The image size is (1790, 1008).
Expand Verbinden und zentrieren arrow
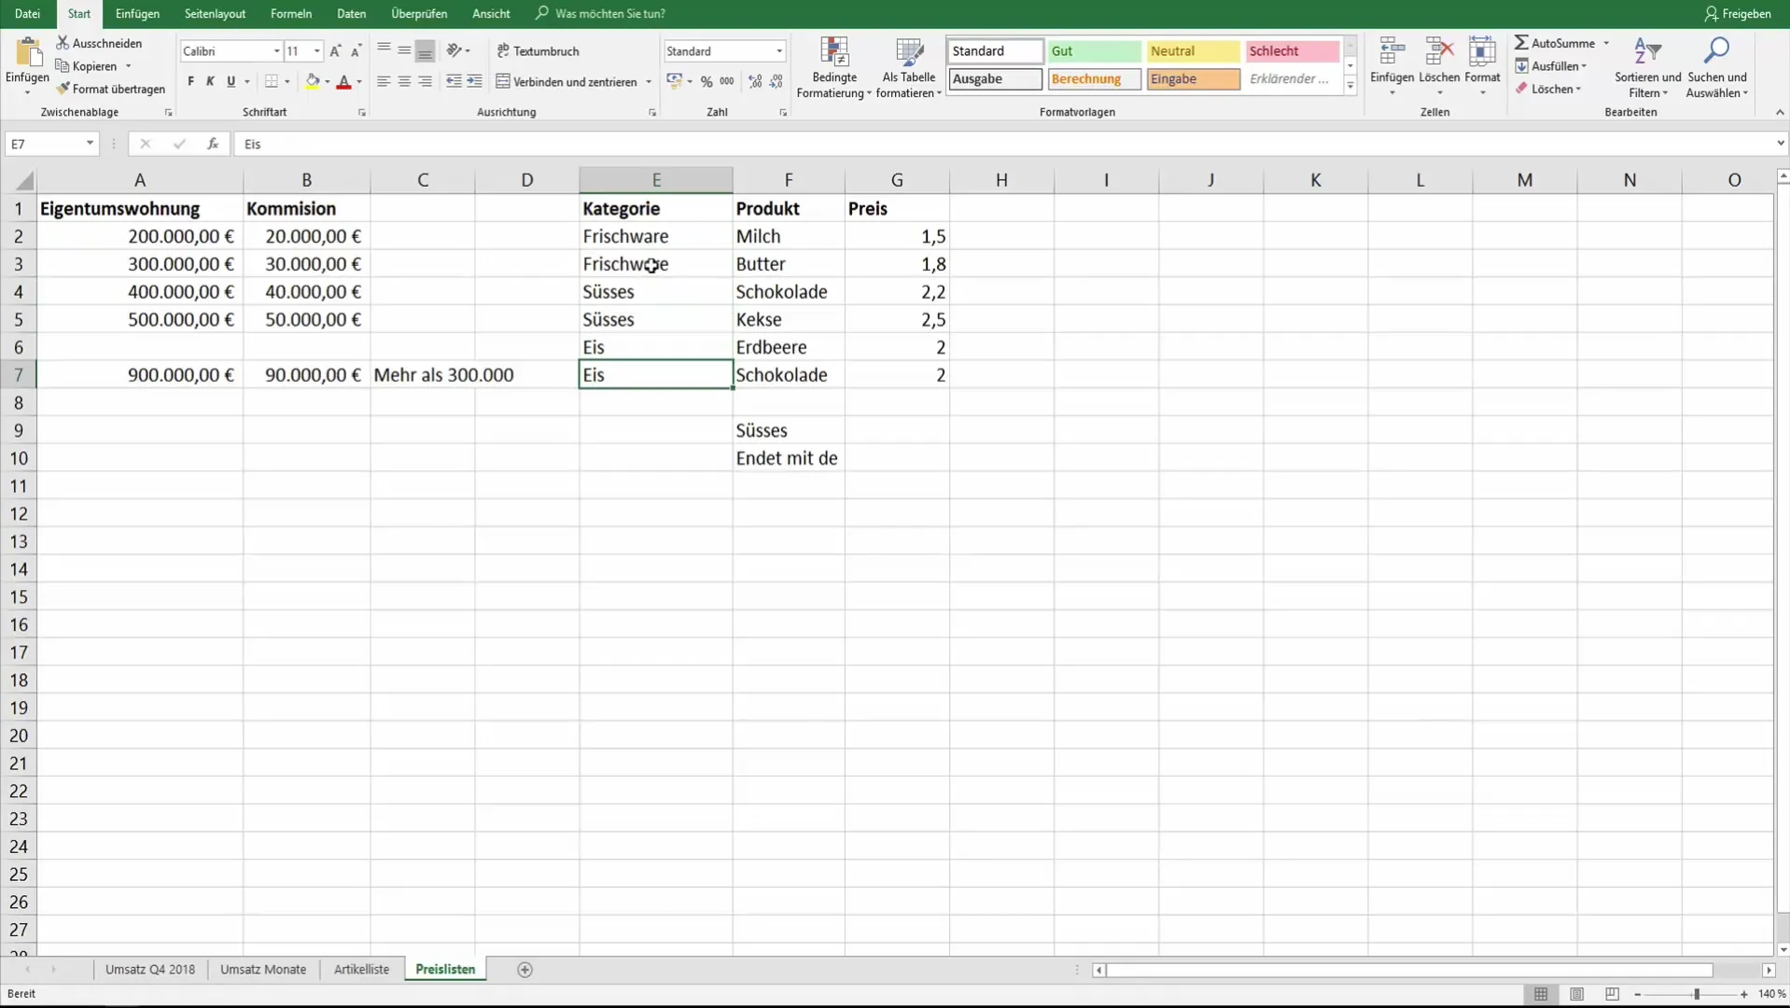pyautogui.click(x=649, y=82)
